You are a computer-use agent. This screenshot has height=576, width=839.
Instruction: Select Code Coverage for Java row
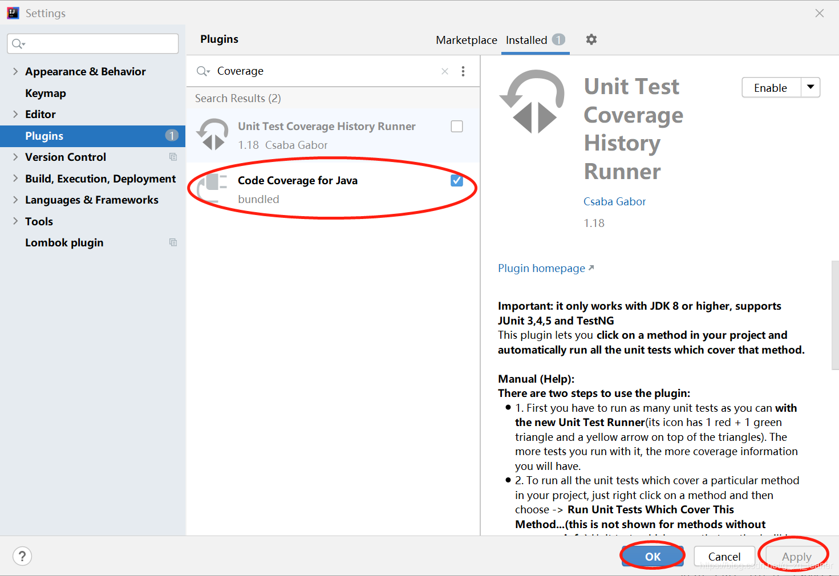tap(333, 189)
